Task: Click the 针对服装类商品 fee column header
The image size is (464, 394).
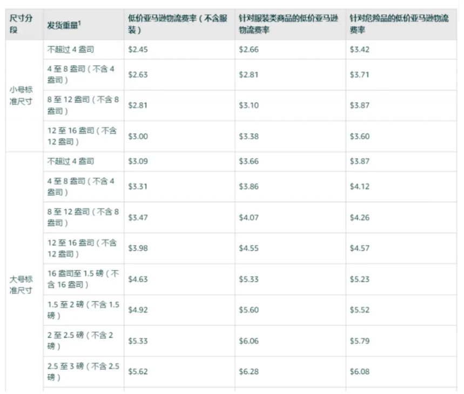Action: tap(290, 24)
